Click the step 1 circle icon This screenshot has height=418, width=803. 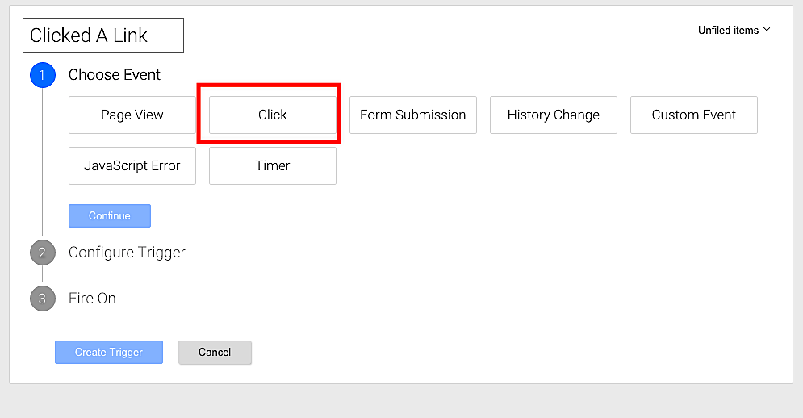(42, 75)
